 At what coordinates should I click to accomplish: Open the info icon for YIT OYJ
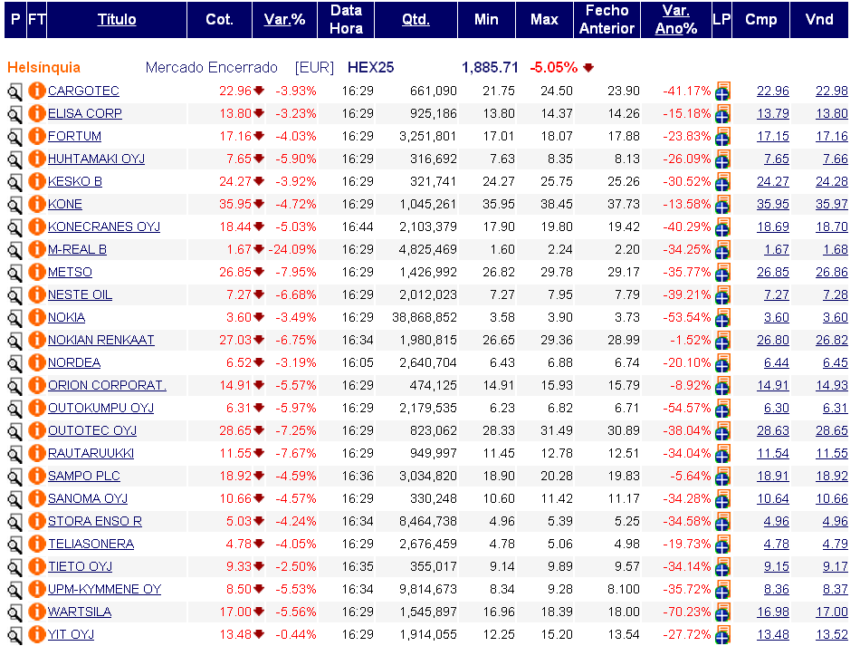pyautogui.click(x=37, y=634)
